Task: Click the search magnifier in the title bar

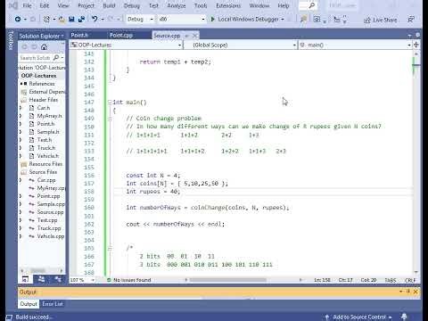Action: tap(311, 5)
